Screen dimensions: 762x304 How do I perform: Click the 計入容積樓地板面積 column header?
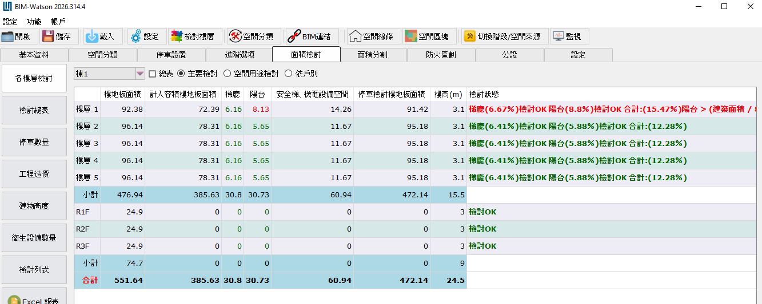(183, 94)
